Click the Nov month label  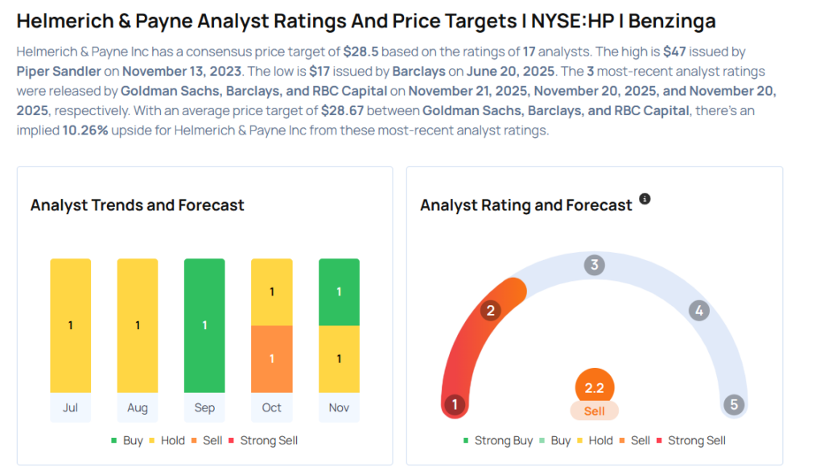[339, 407]
